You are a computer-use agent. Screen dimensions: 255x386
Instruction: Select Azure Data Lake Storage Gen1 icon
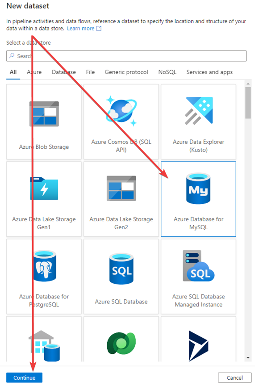[44, 189]
